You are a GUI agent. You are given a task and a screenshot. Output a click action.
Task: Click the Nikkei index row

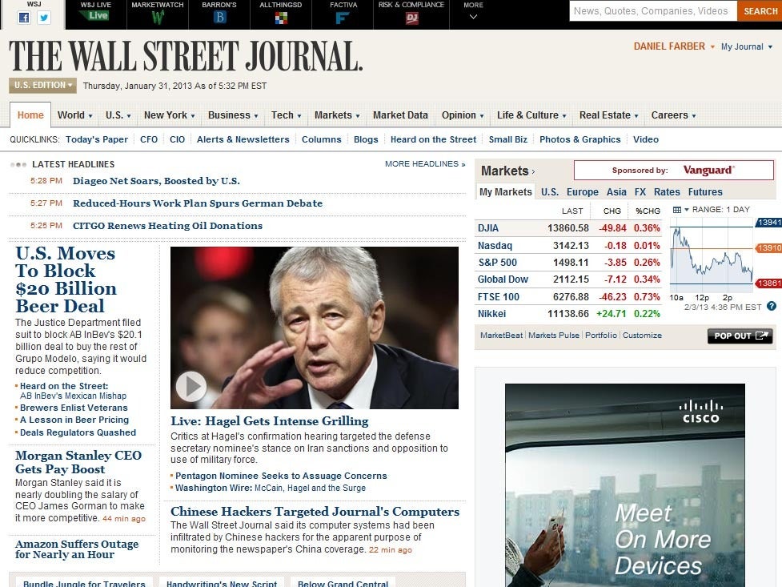coord(568,314)
